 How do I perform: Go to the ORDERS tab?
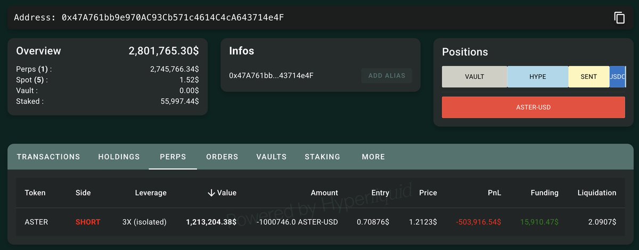(222, 157)
